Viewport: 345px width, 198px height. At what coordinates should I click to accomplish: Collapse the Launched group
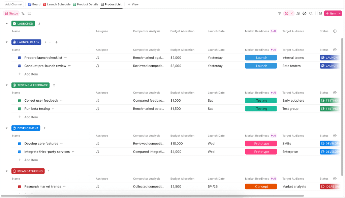tap(7, 24)
